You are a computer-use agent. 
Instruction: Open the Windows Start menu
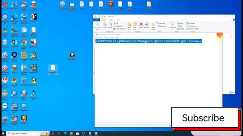3,133
